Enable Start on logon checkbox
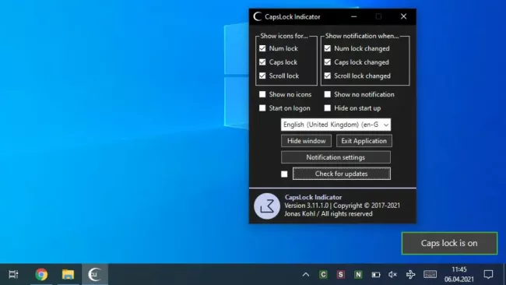 [x=262, y=108]
